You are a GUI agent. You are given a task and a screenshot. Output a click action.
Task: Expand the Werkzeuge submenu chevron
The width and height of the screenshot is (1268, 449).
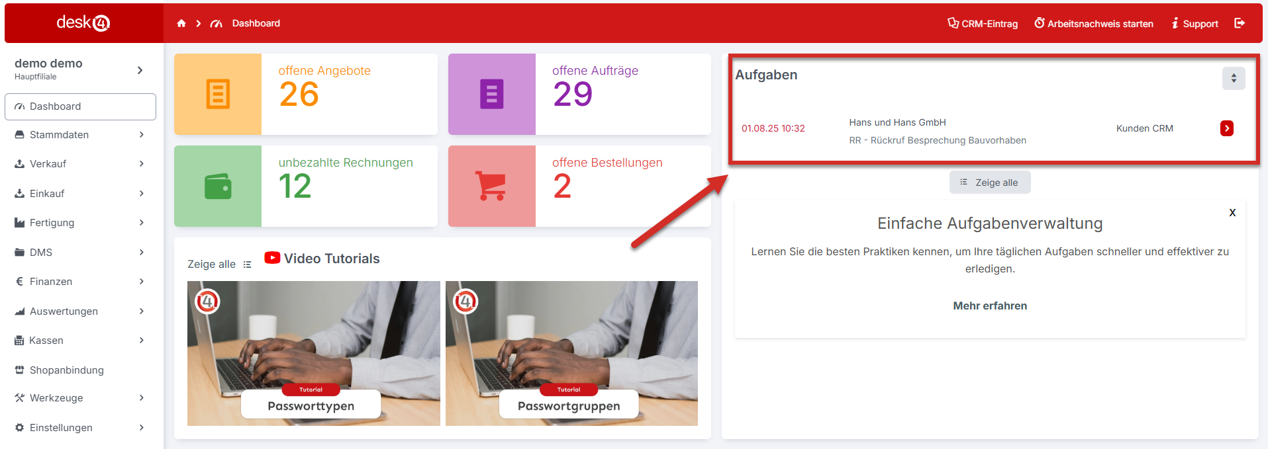pos(142,398)
